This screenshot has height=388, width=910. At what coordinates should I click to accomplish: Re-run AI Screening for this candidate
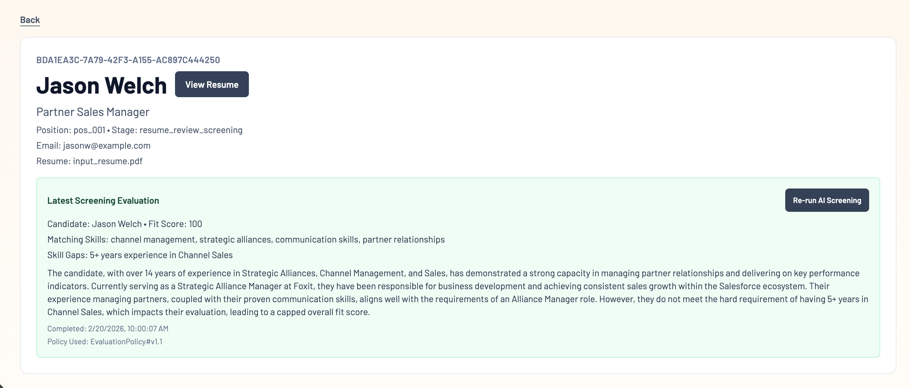click(x=827, y=200)
